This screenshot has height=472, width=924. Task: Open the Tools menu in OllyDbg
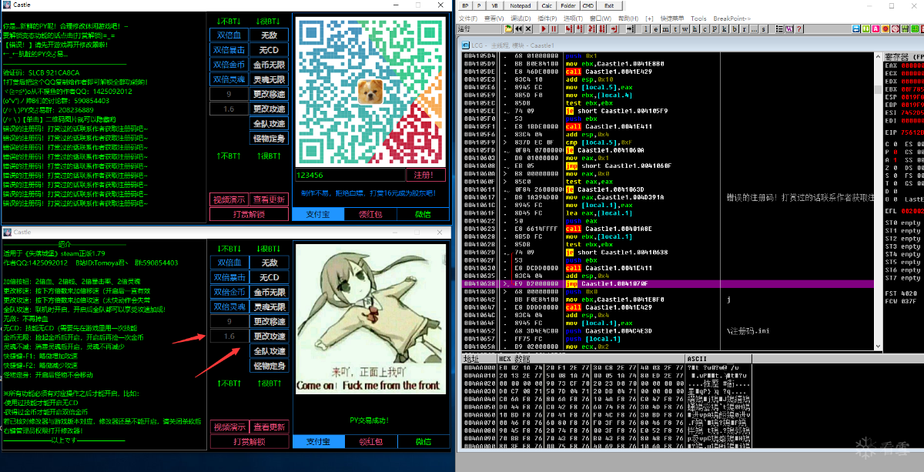[x=698, y=18]
